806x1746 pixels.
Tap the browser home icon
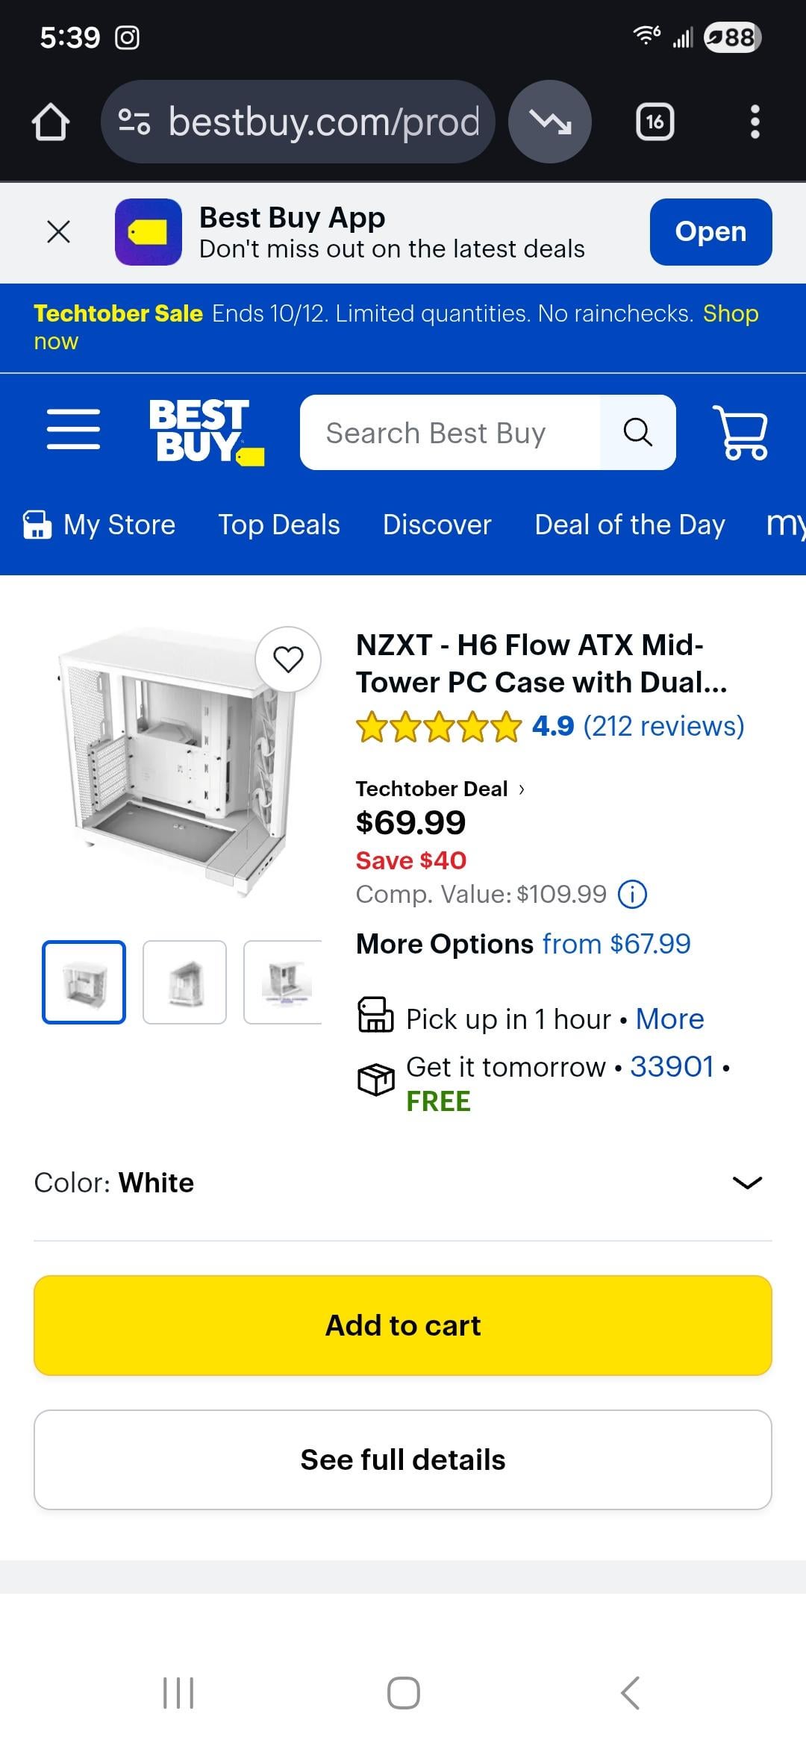click(x=51, y=122)
